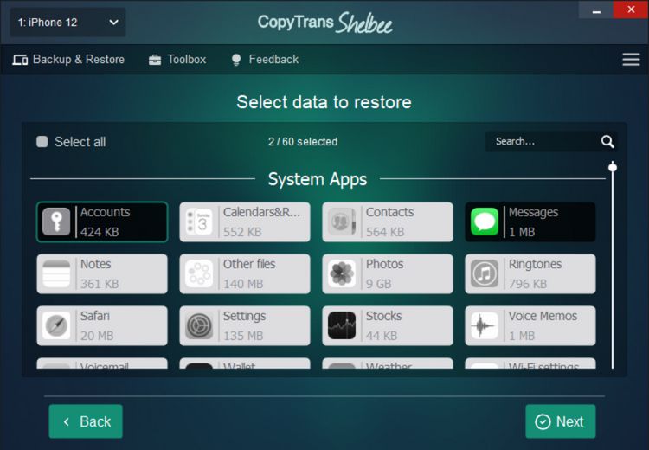Select the Stocks 44 KB tile
Screen dimensions: 649x450
[388, 325]
